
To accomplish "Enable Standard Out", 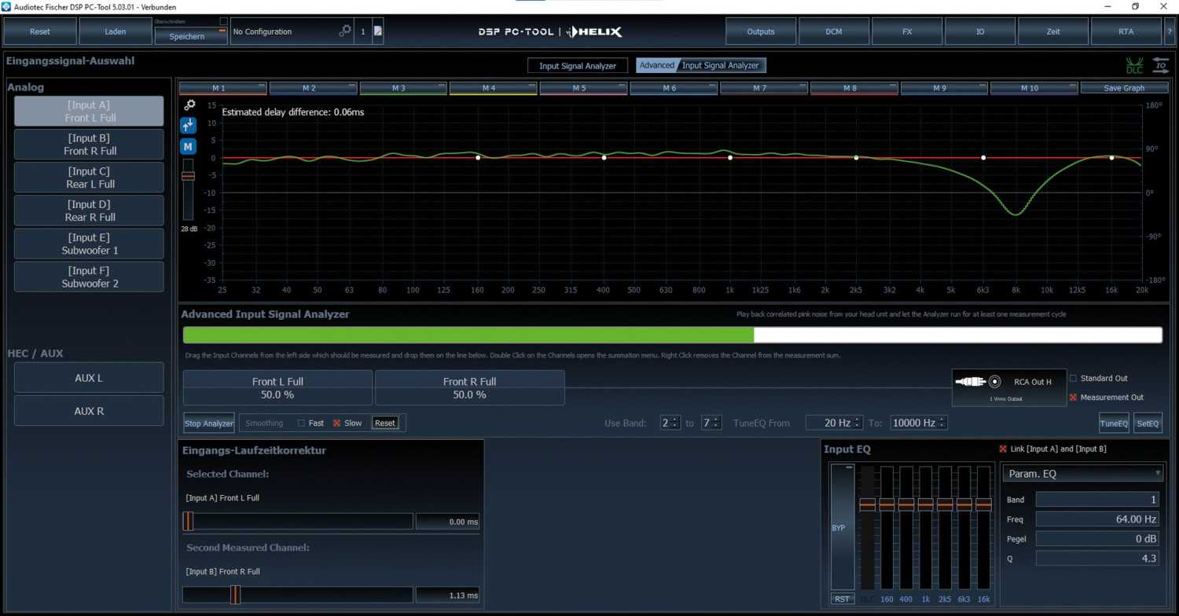I will point(1074,378).
